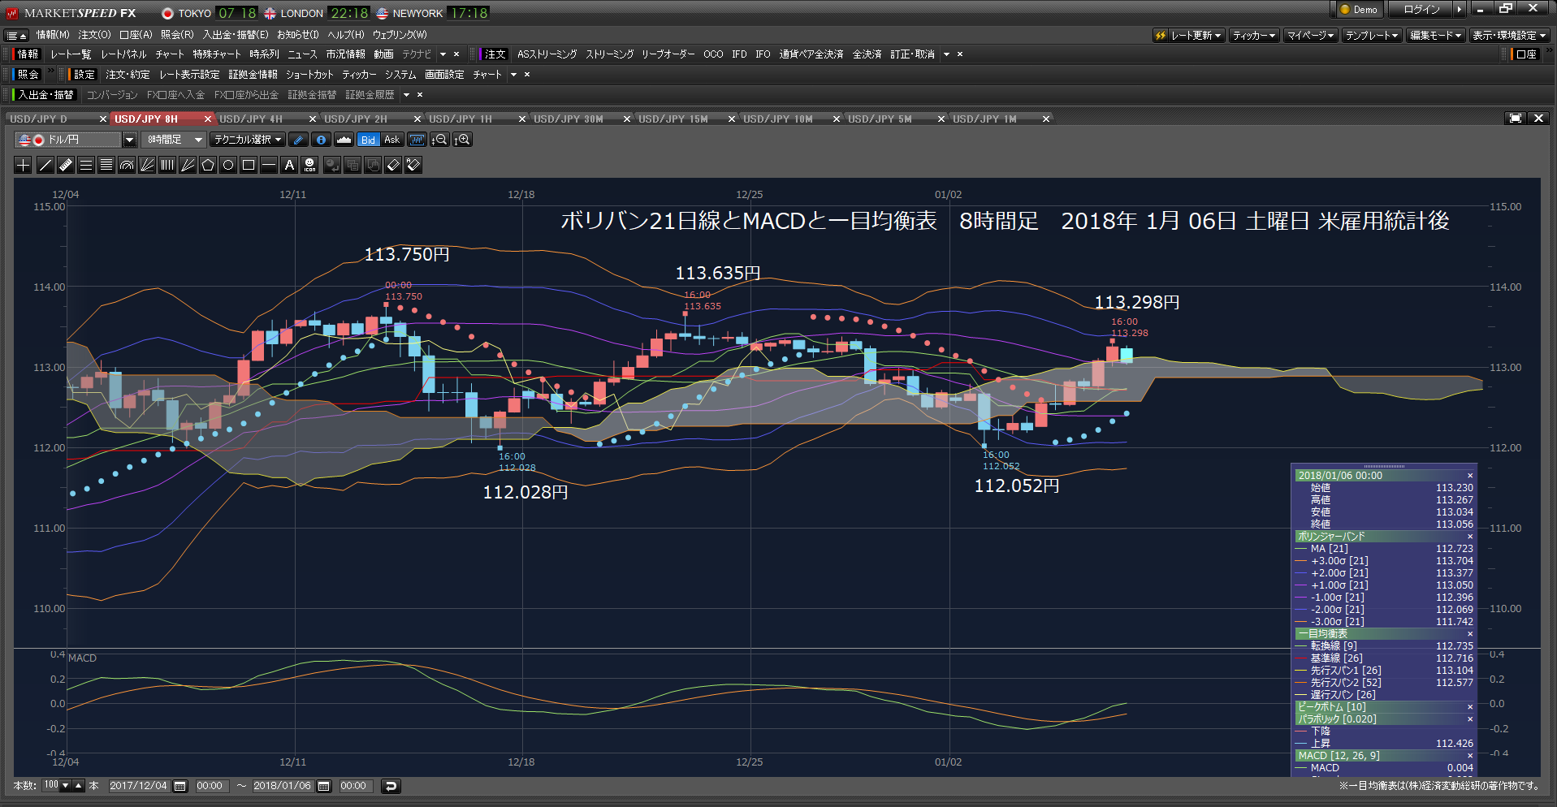Switch to the USD/JPY 4H tab
Viewport: 1557px width, 807px height.
[252, 119]
